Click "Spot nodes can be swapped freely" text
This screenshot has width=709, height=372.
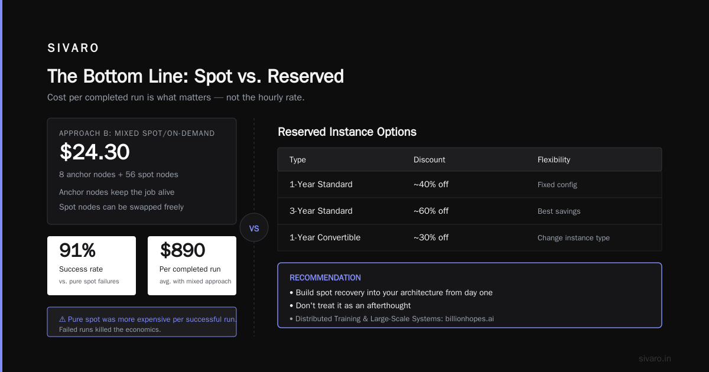coord(121,207)
